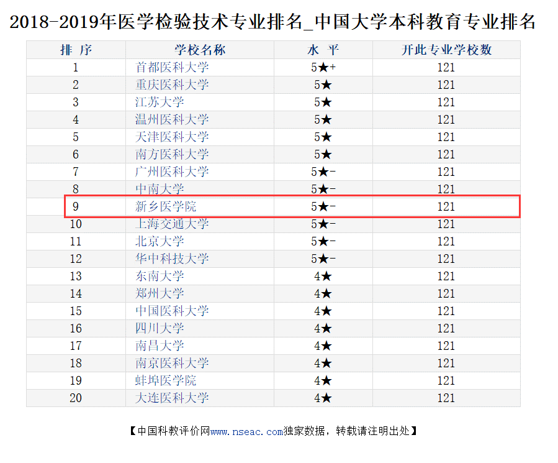Click the 121 count in 郑州大学 row

tap(446, 294)
